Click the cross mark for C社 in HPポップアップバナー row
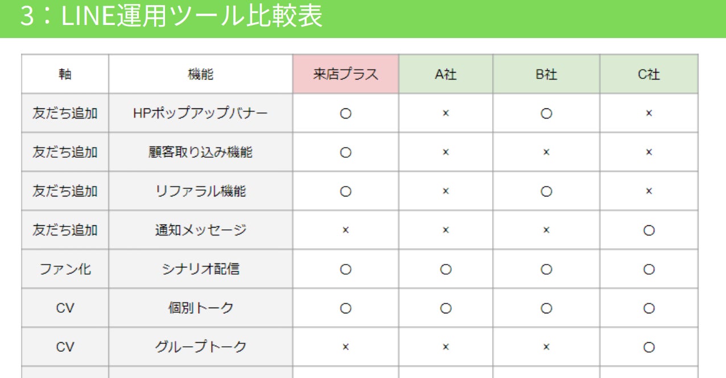Viewport: 726px width, 378px height. click(649, 114)
